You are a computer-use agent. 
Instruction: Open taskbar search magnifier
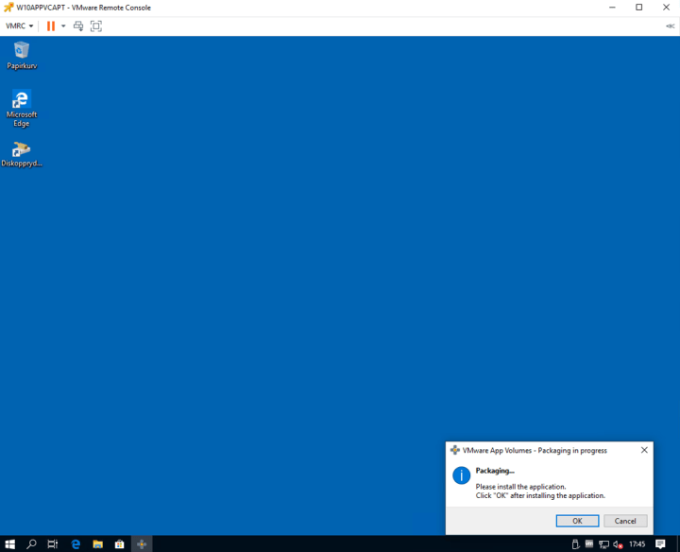tap(31, 544)
